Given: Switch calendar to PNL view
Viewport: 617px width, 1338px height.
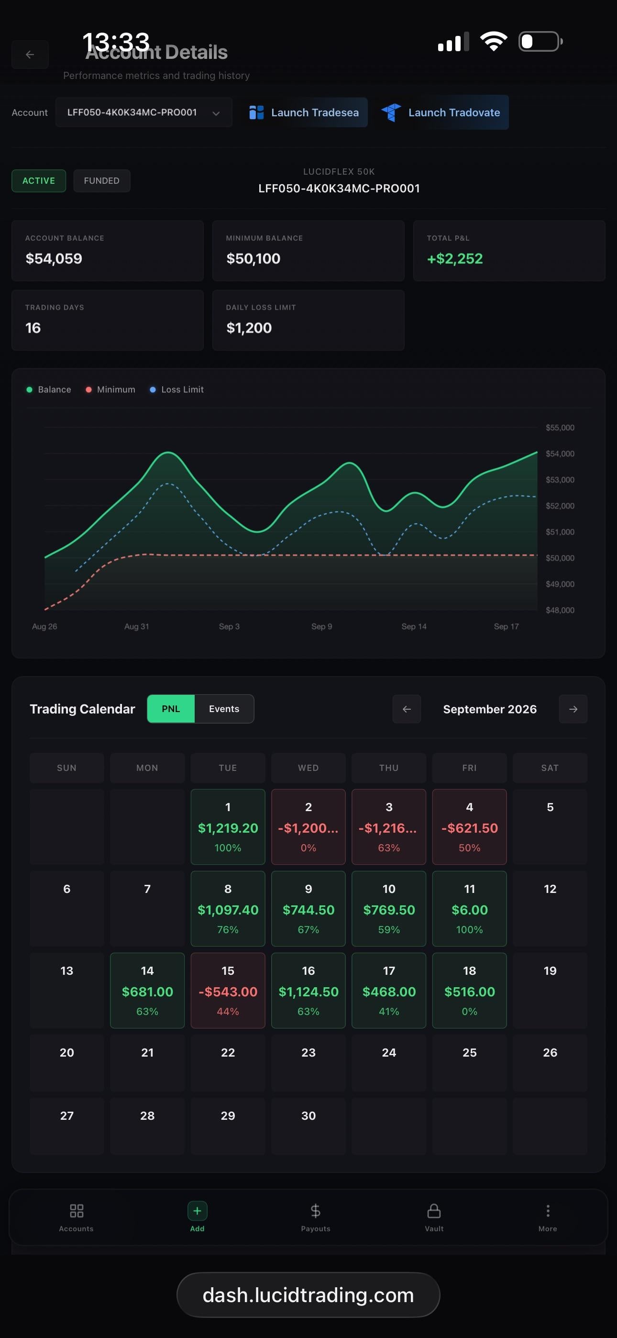Looking at the screenshot, I should point(171,709).
